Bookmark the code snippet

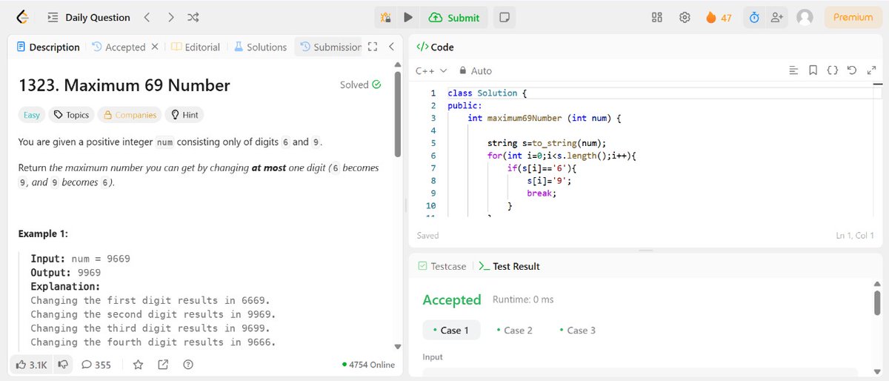click(x=813, y=70)
